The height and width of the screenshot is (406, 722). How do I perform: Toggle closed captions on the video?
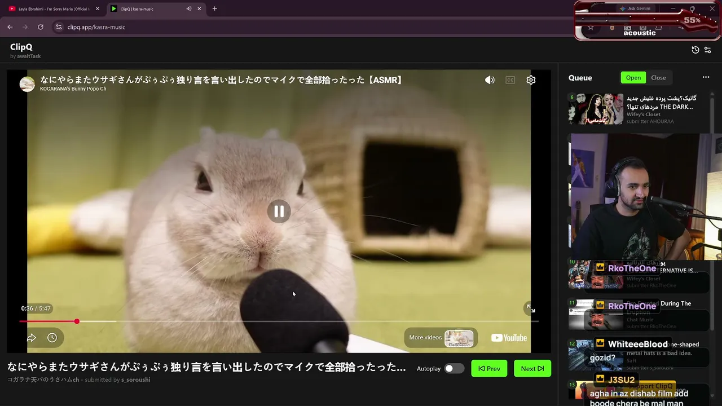tap(510, 80)
